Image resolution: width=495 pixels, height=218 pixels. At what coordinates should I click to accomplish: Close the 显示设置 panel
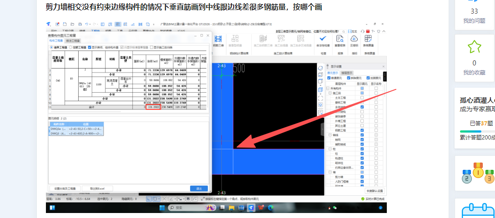(383, 67)
